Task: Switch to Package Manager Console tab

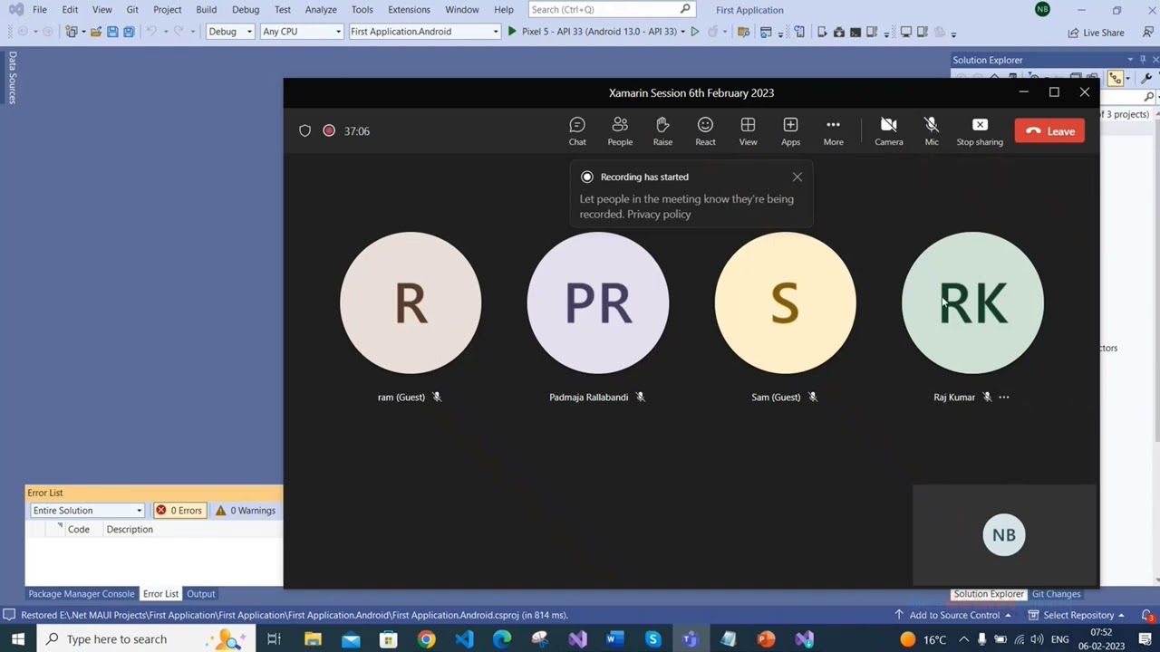Action: (81, 594)
